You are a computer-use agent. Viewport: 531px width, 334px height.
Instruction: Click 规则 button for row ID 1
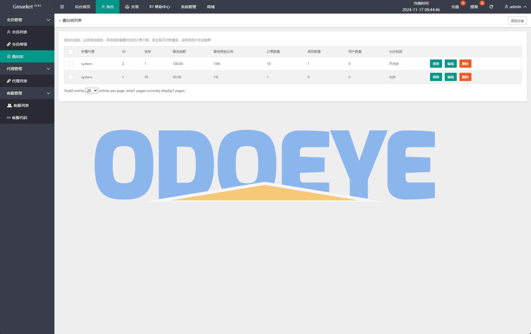436,77
